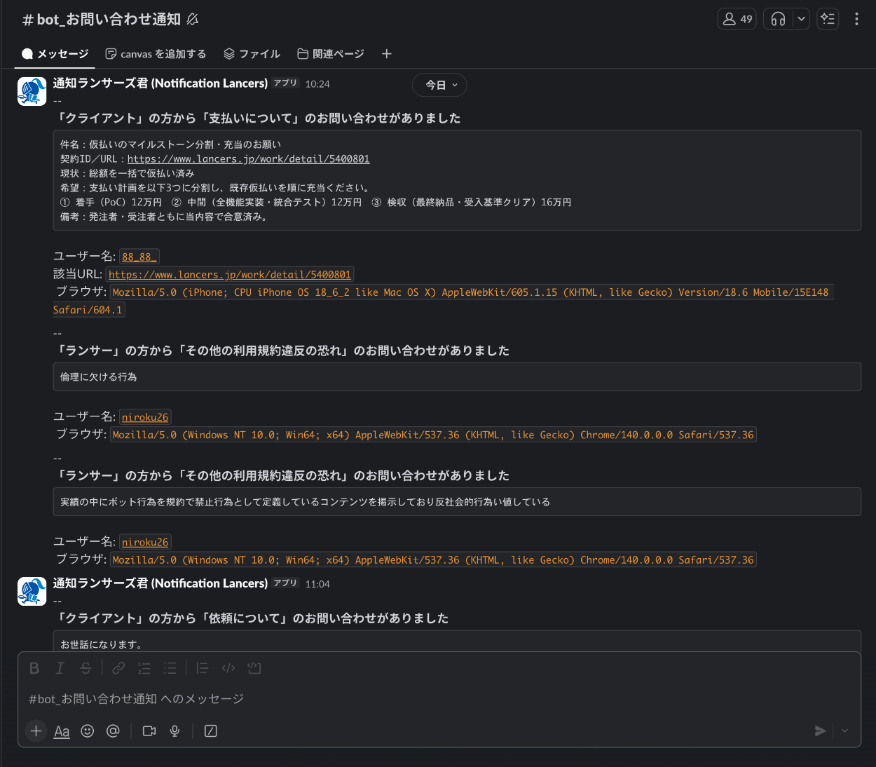Viewport: 876px width, 767px height.
Task: Switch to the ファイル tab
Action: [x=252, y=54]
